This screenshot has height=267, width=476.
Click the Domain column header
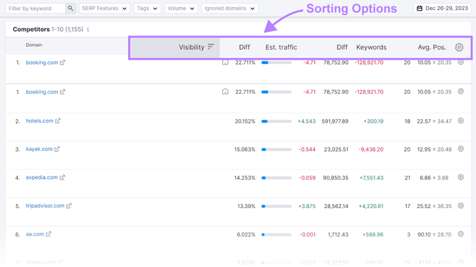[34, 45]
